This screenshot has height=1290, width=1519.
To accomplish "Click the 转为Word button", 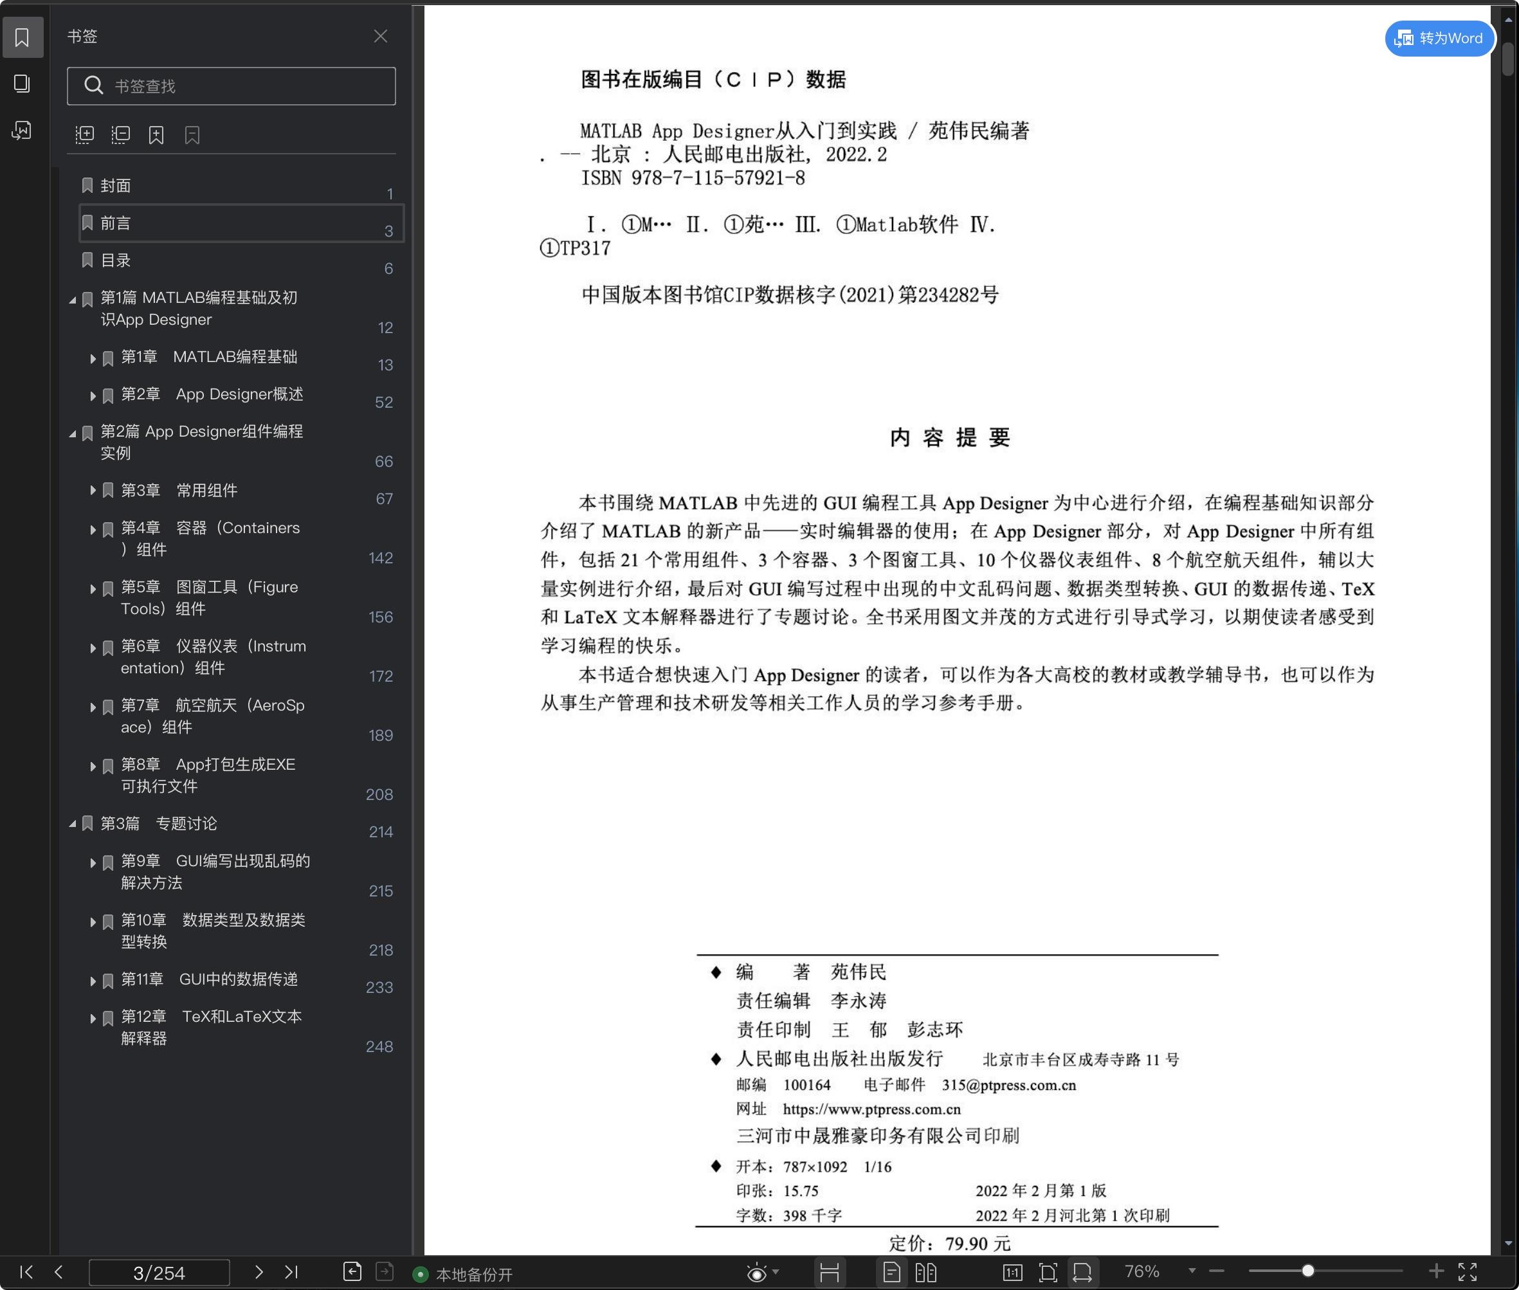I will point(1439,38).
